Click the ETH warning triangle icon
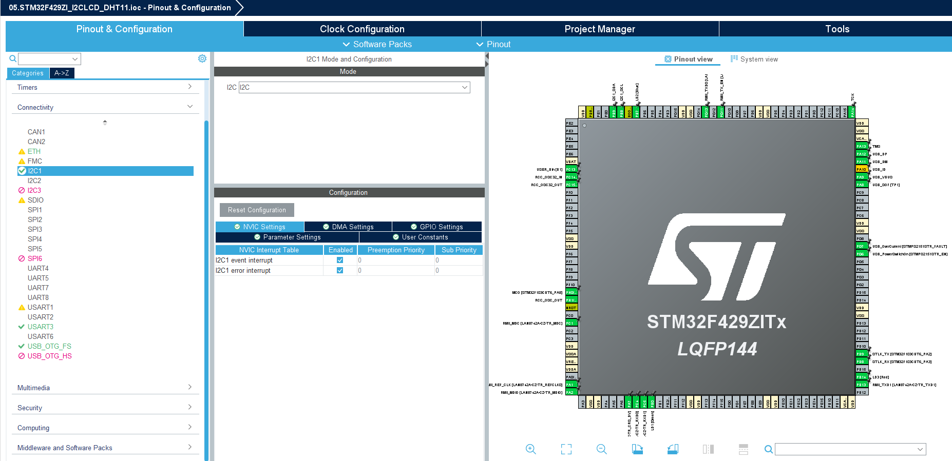Viewport: 952px width, 461px height. click(x=22, y=152)
